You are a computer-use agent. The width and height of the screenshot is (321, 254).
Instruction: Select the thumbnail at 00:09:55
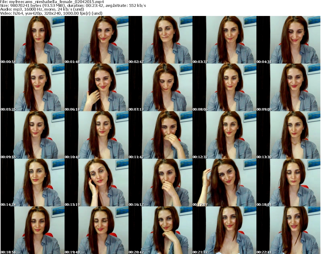[x=33, y=135]
